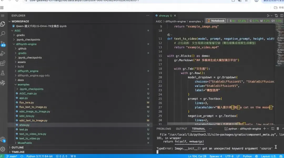
Task: Open the Manage settings gear
Action: [x=3, y=149]
